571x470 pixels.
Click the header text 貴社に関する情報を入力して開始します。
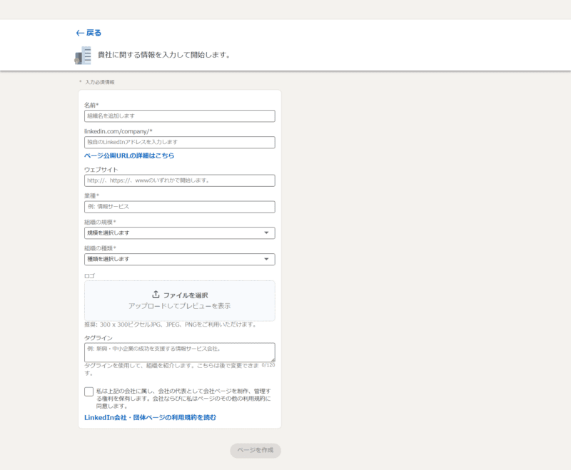click(164, 55)
